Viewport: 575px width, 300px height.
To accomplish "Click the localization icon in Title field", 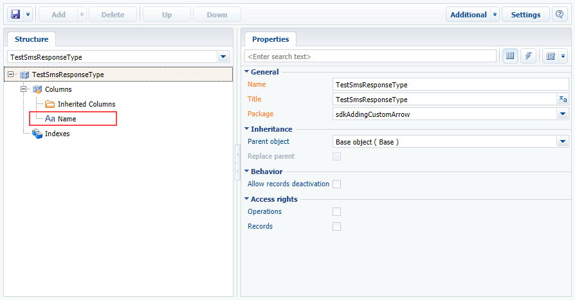I will pyautogui.click(x=563, y=100).
